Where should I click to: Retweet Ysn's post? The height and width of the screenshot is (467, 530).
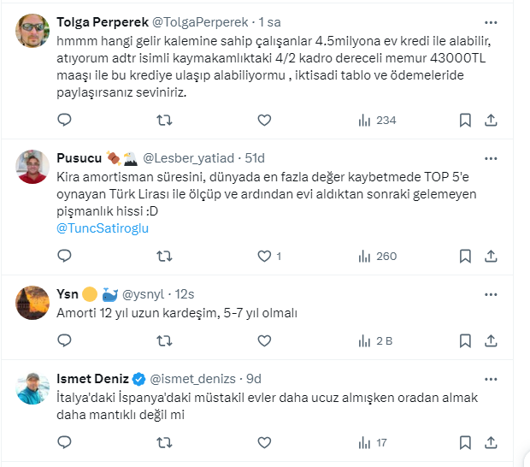point(165,340)
